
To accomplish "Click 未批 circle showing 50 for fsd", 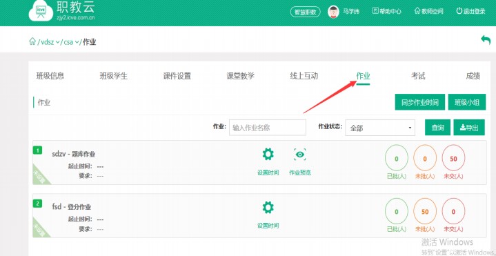I will pyautogui.click(x=425, y=211).
